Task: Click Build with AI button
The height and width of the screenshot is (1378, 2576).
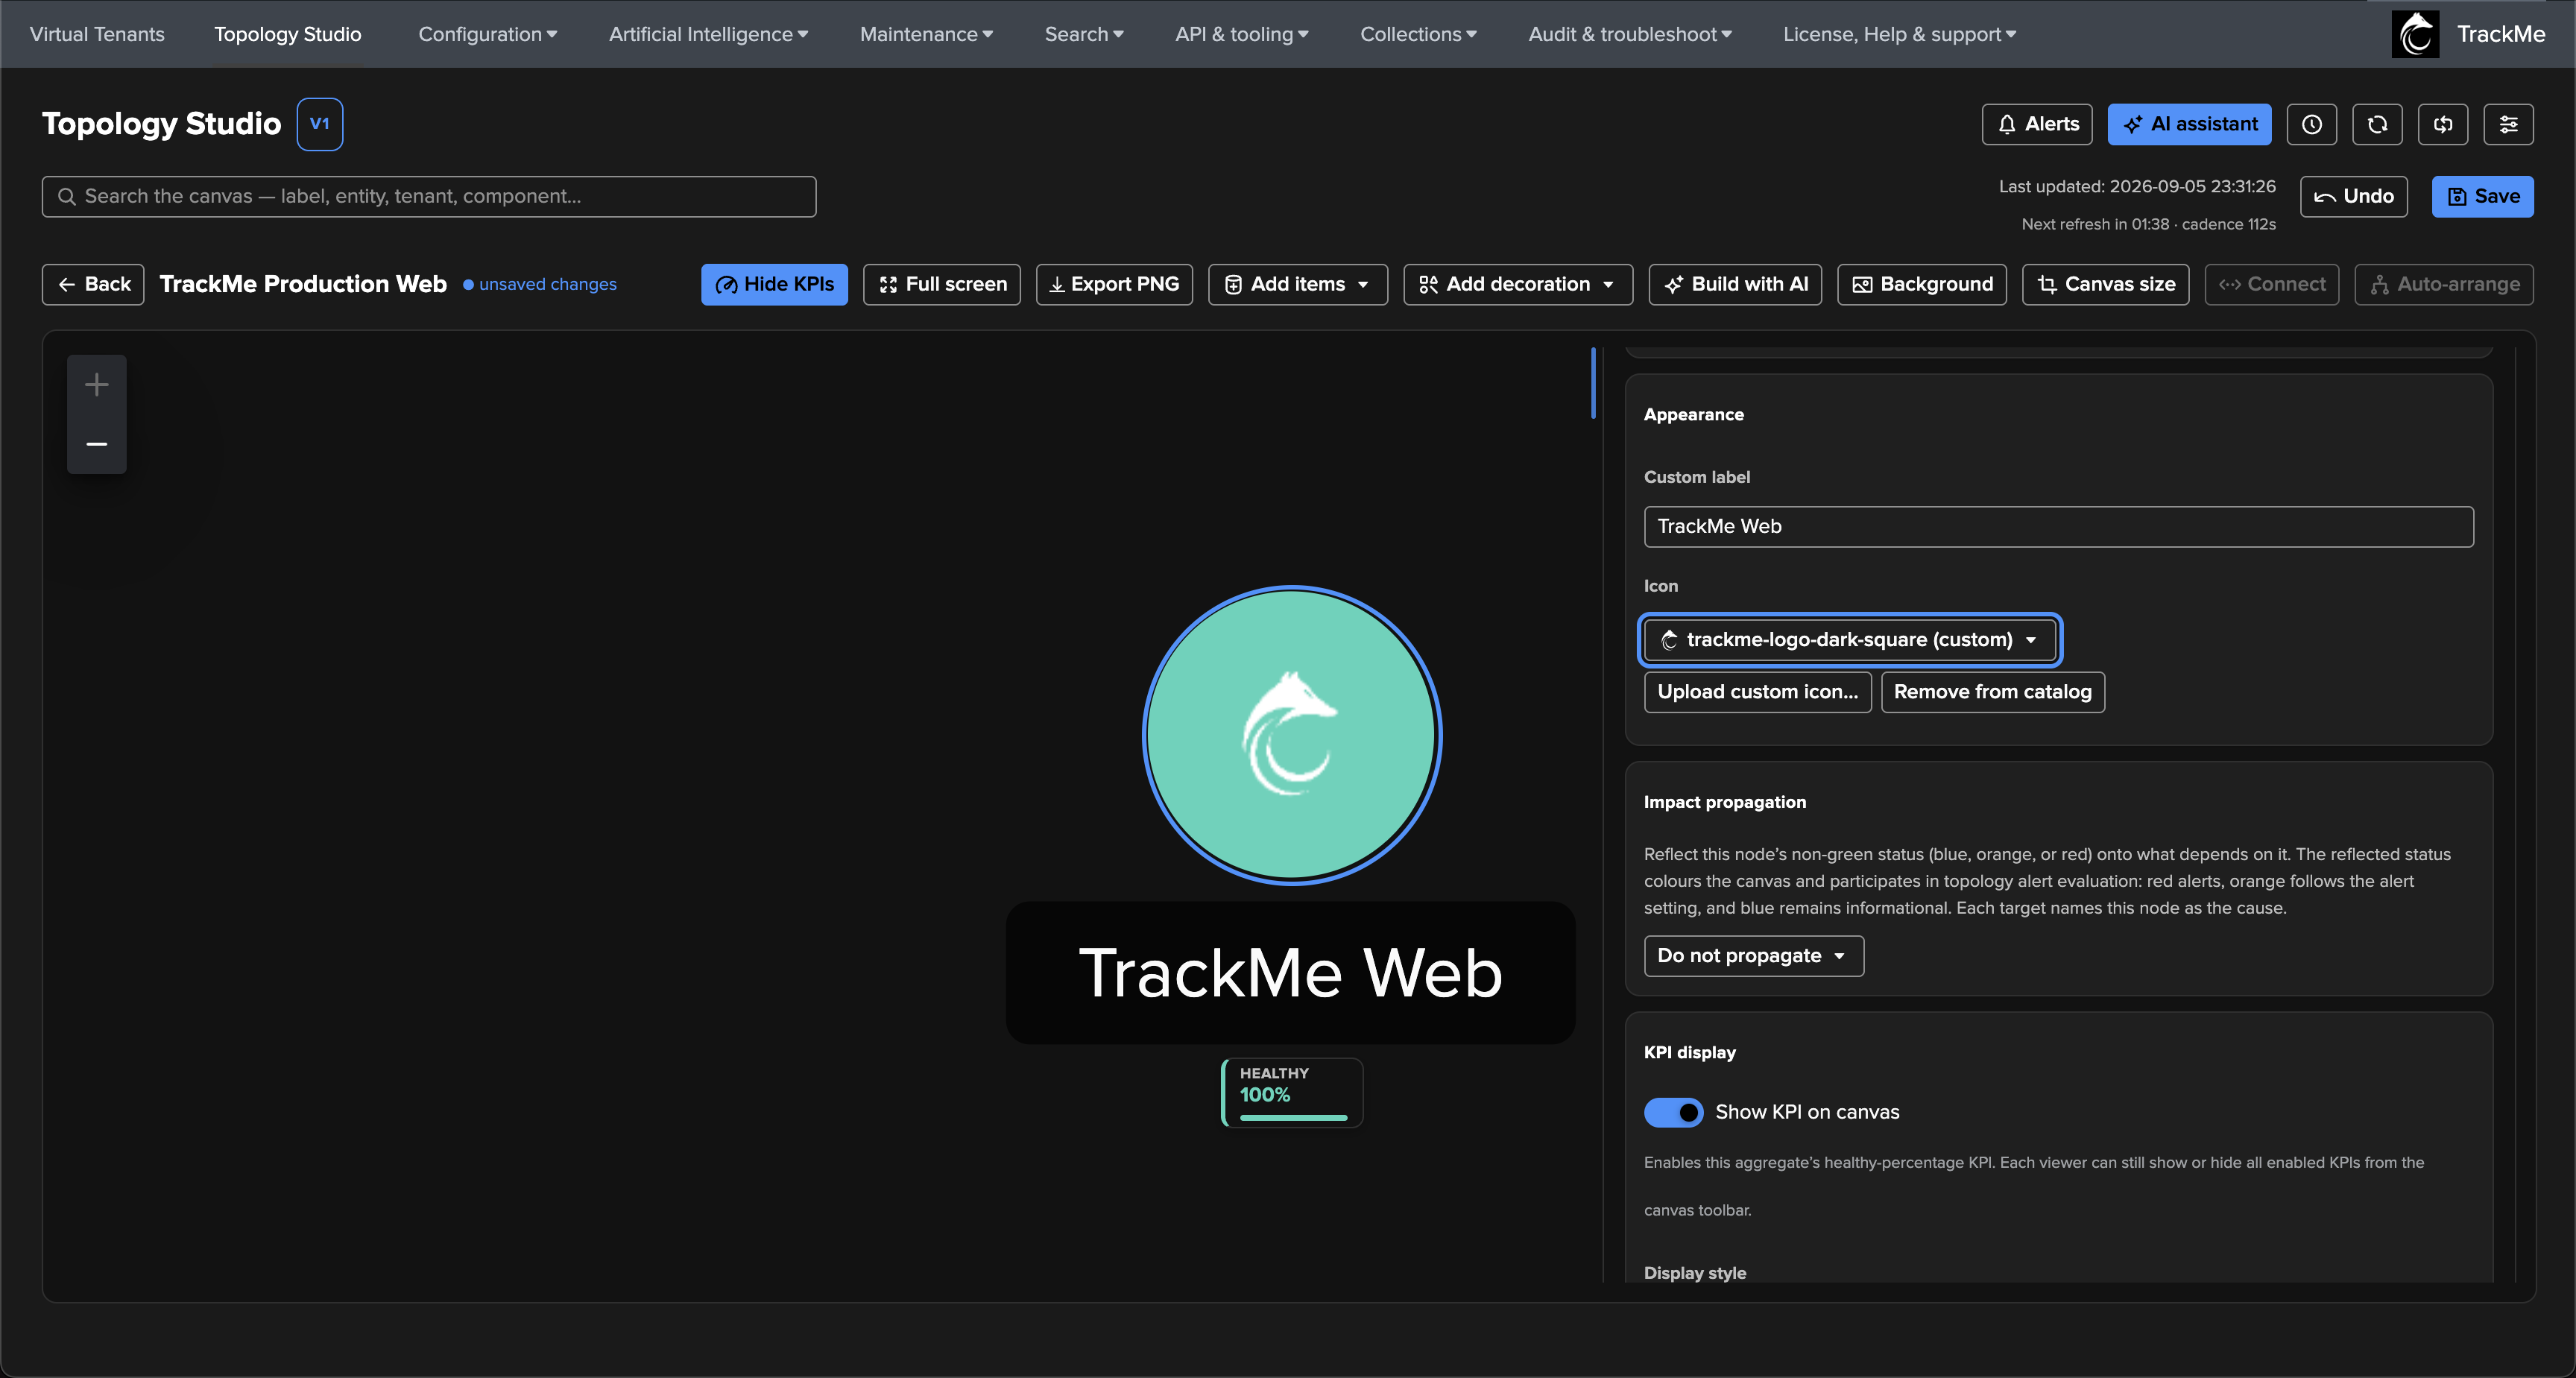Action: [x=1735, y=284]
